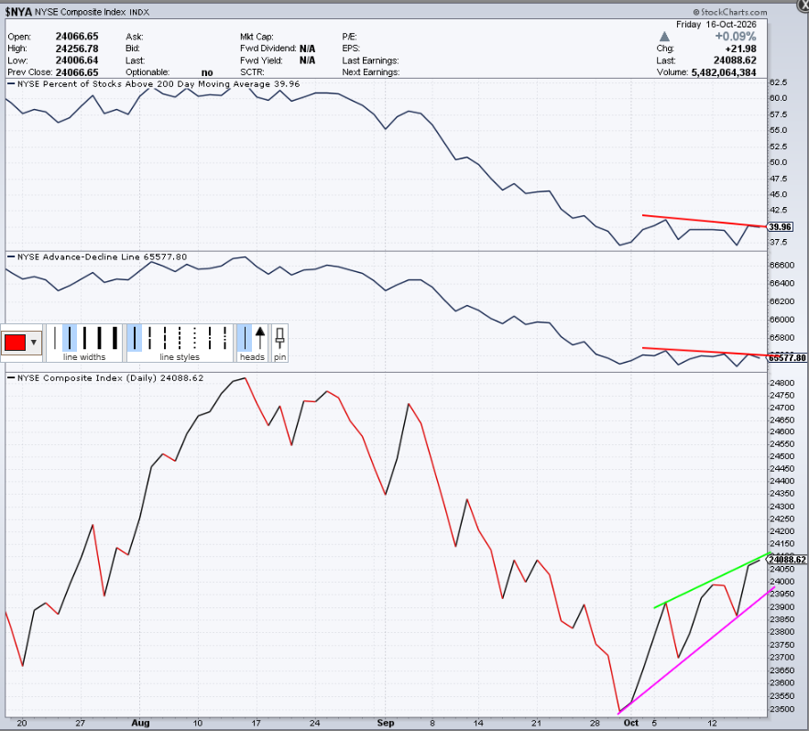Click the 24088.62 price axis label
The width and height of the screenshot is (809, 731).
(787, 560)
